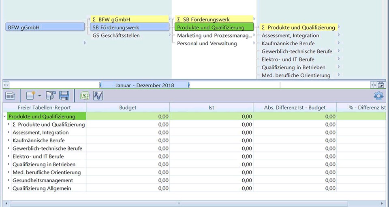Click the Abs. Differenz Ist - Budget header
The height and width of the screenshot is (207, 389).
(x=295, y=108)
